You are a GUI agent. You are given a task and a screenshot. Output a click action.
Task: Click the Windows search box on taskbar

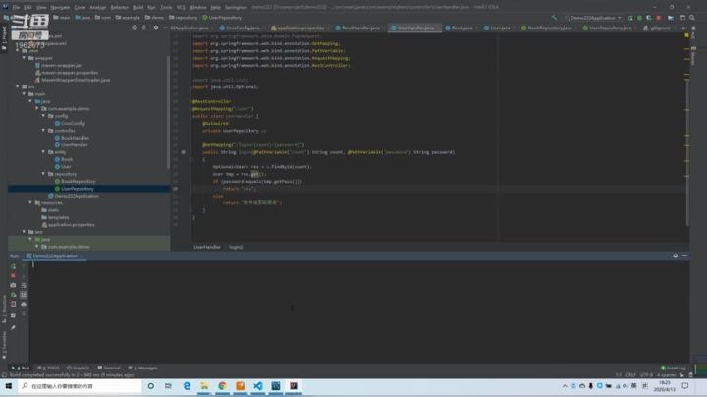click(81, 386)
